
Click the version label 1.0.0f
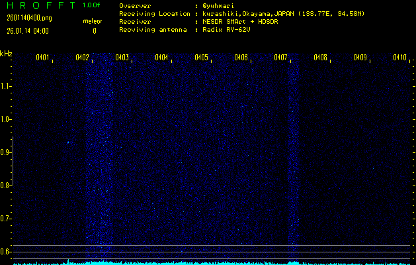[91, 5]
